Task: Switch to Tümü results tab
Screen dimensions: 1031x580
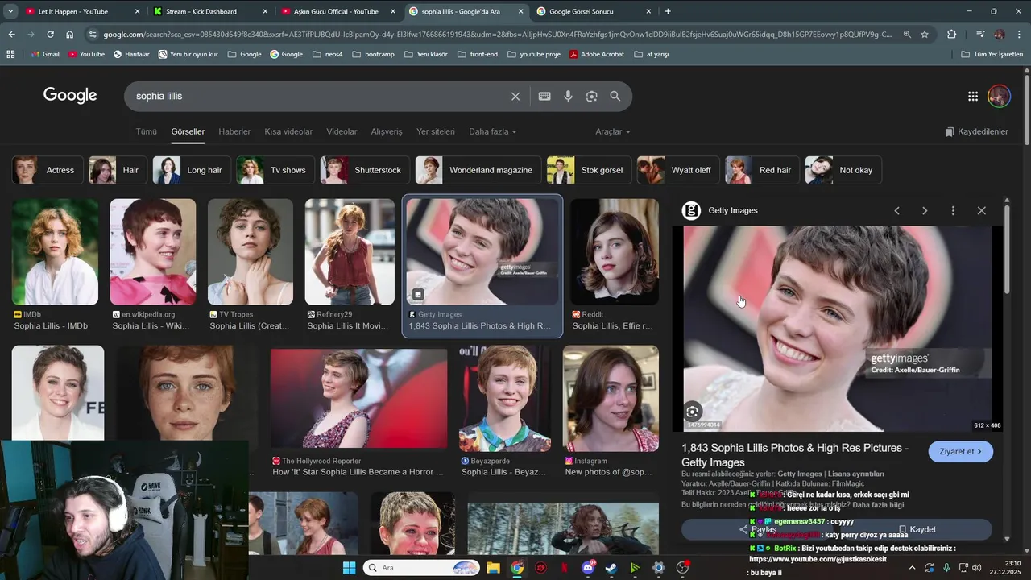Action: tap(146, 131)
